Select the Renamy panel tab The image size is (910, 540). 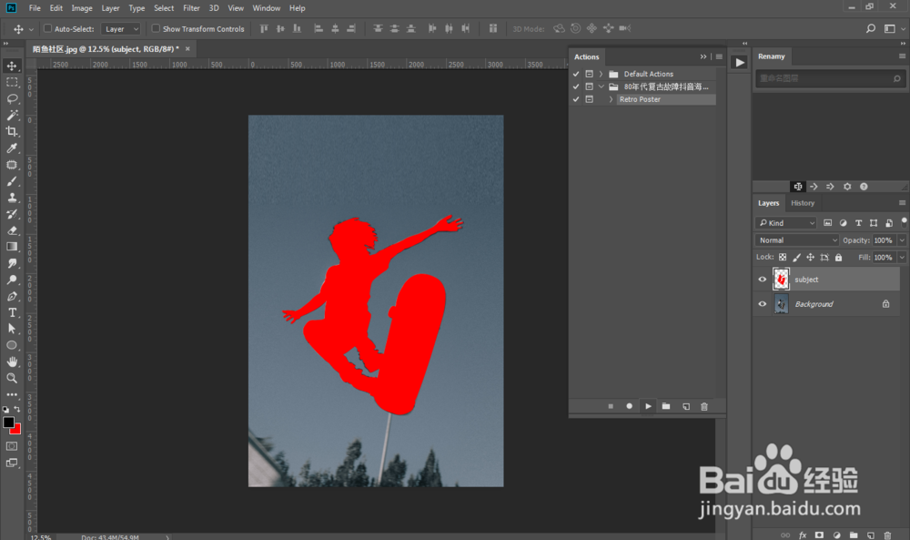point(772,56)
